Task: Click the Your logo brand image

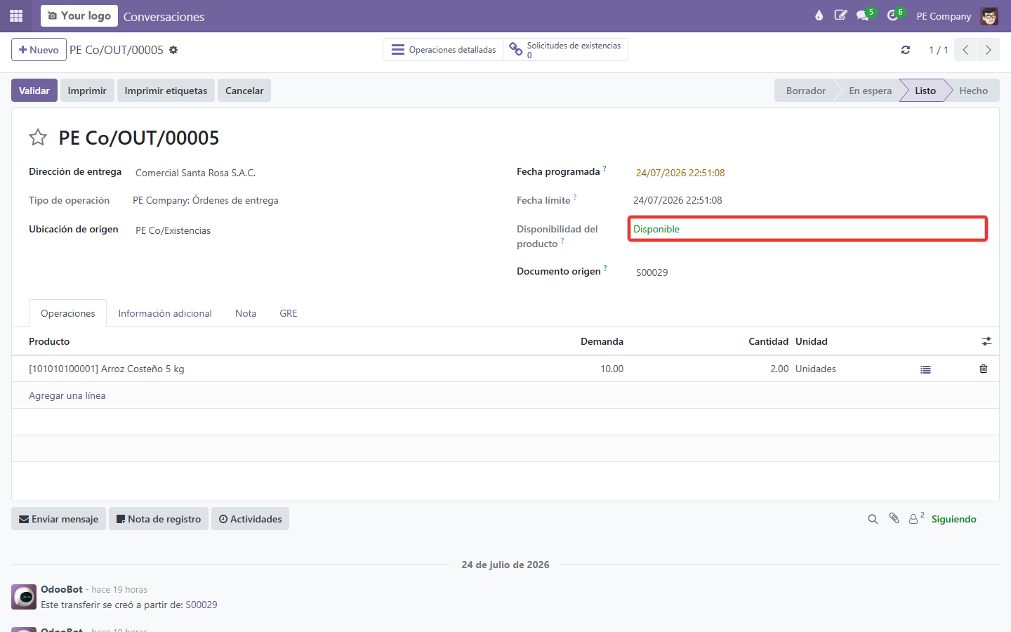Action: click(79, 15)
